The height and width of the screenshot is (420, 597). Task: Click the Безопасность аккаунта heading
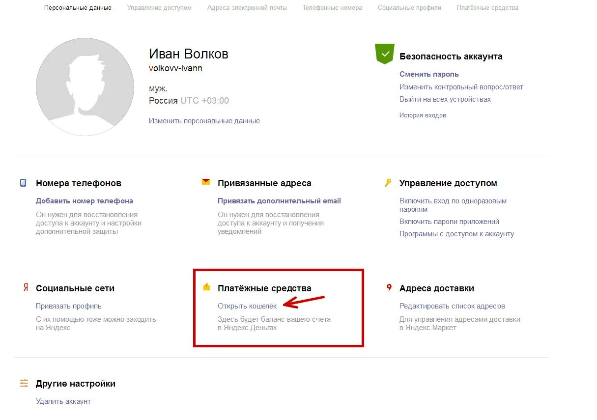click(451, 56)
